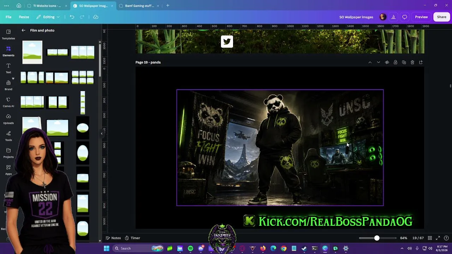Open the Tools panel
Viewport: 452px width, 254px height.
tap(8, 135)
